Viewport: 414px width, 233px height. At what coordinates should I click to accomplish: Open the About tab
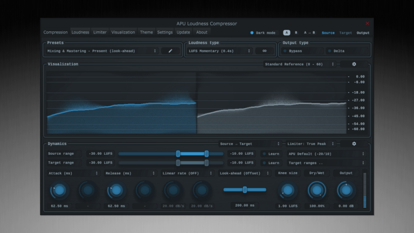click(202, 32)
